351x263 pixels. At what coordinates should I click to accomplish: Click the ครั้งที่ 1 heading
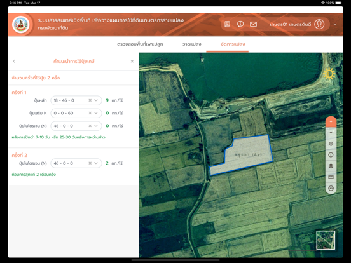[19, 92]
